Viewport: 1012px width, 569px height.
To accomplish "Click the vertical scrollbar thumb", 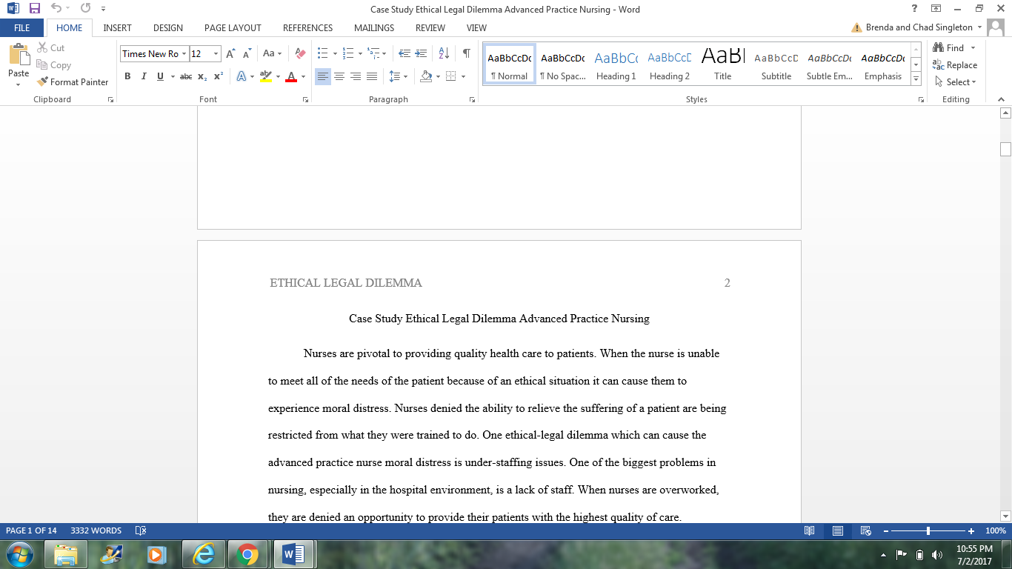I will [1005, 149].
